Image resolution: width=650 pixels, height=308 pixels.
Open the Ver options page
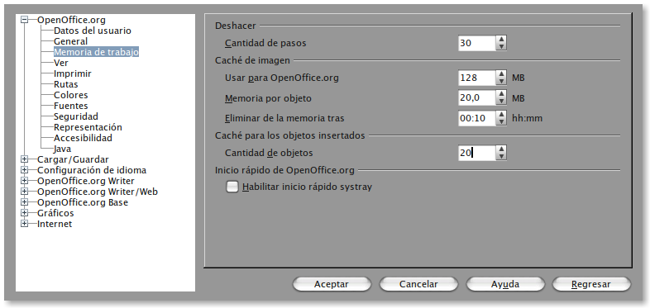click(x=61, y=63)
